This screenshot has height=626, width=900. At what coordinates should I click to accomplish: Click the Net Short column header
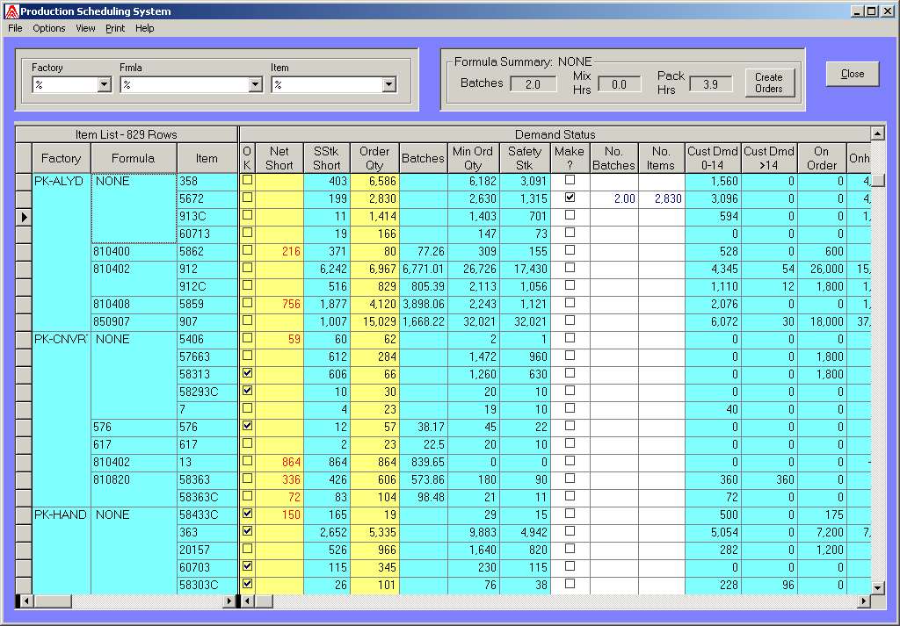(279, 158)
